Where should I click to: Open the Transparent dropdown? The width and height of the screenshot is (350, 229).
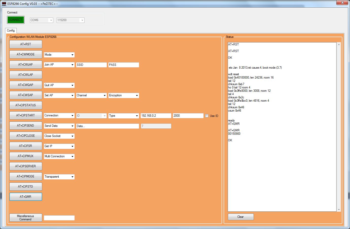point(59,177)
